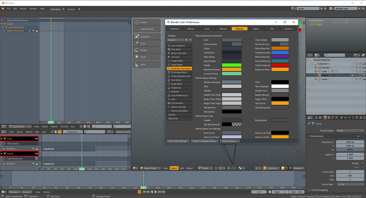Image resolution: width=366 pixels, height=198 pixels.
Task: Select the Cursor tool
Action: point(147,23)
